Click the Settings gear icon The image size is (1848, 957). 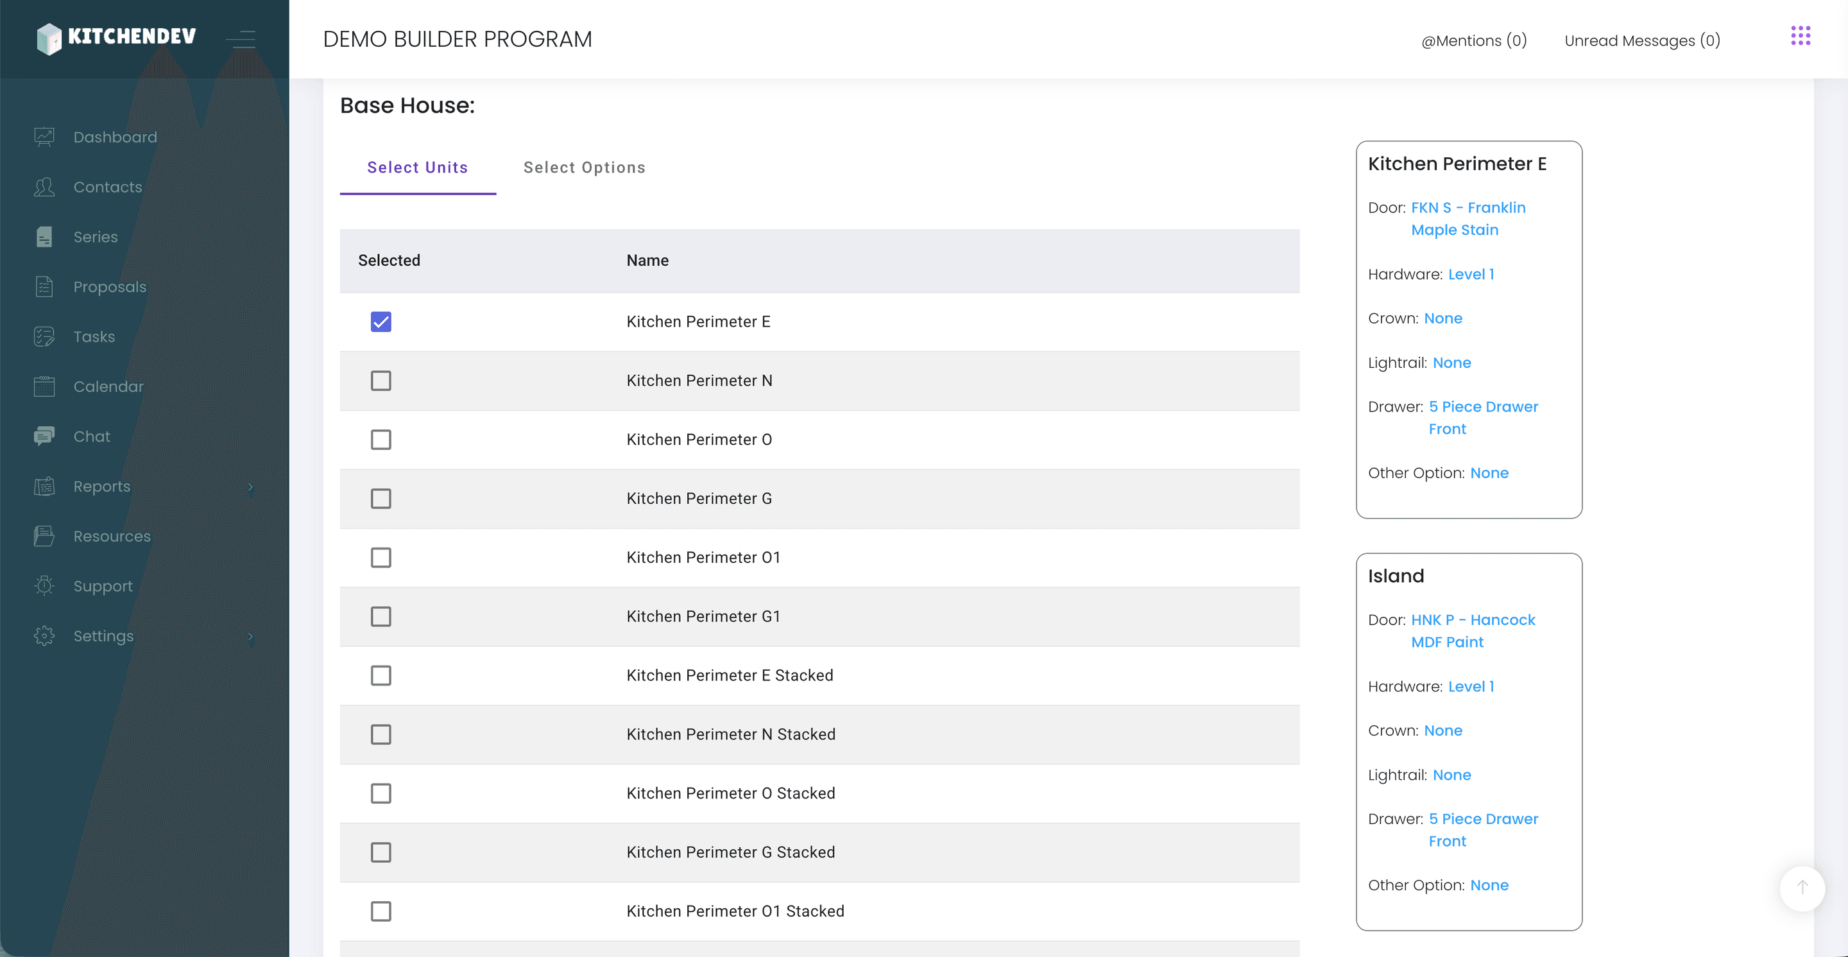point(44,635)
